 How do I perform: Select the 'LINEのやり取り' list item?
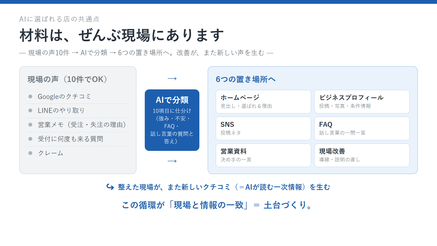click(x=78, y=111)
